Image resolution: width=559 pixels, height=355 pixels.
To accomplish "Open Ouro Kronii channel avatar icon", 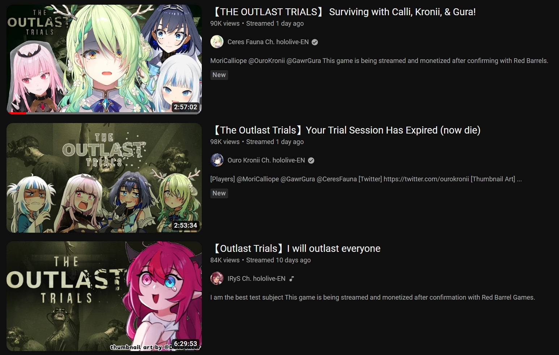I will coord(217,160).
